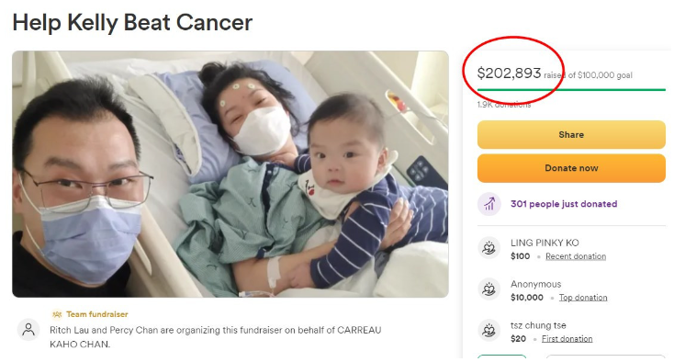Click the donor icon beside tsz chung tse
Screen dimensions: 674x362
click(489, 331)
